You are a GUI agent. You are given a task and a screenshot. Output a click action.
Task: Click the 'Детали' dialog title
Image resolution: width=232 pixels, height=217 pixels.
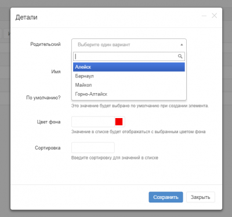(x=27, y=17)
